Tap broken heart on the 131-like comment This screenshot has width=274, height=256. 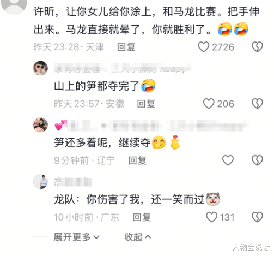[257, 217]
